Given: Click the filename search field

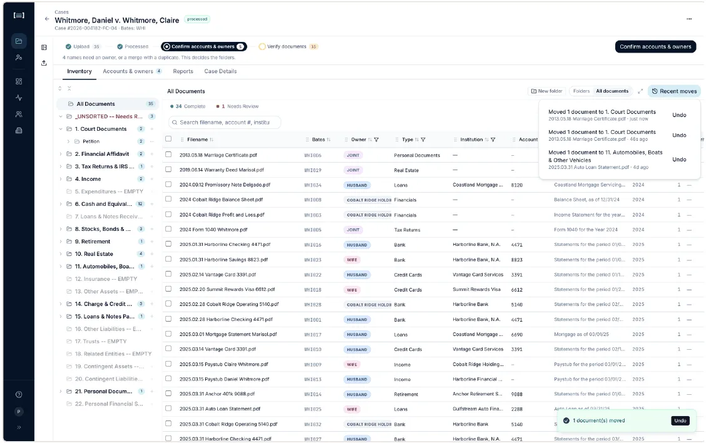Looking at the screenshot, I should click(x=225, y=123).
